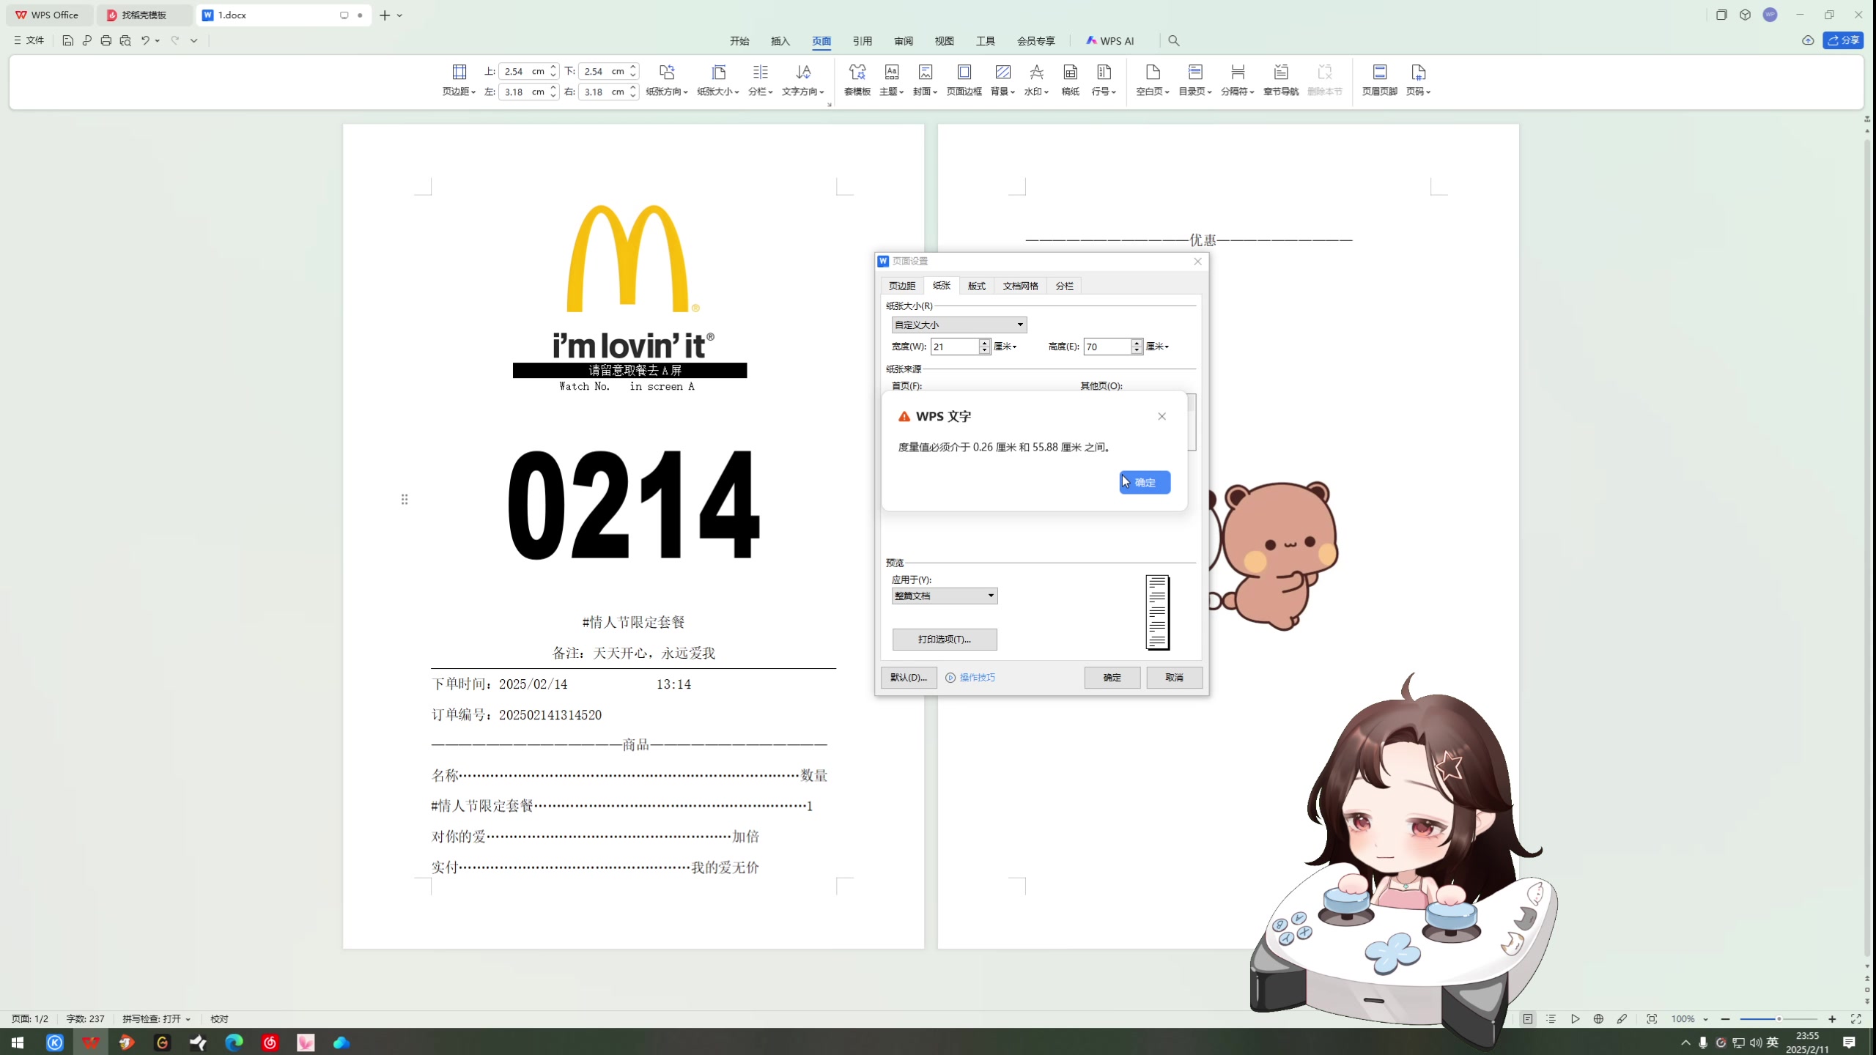The image size is (1876, 1055).
Task: Click the 打印选项(T)... button
Action: (x=945, y=640)
